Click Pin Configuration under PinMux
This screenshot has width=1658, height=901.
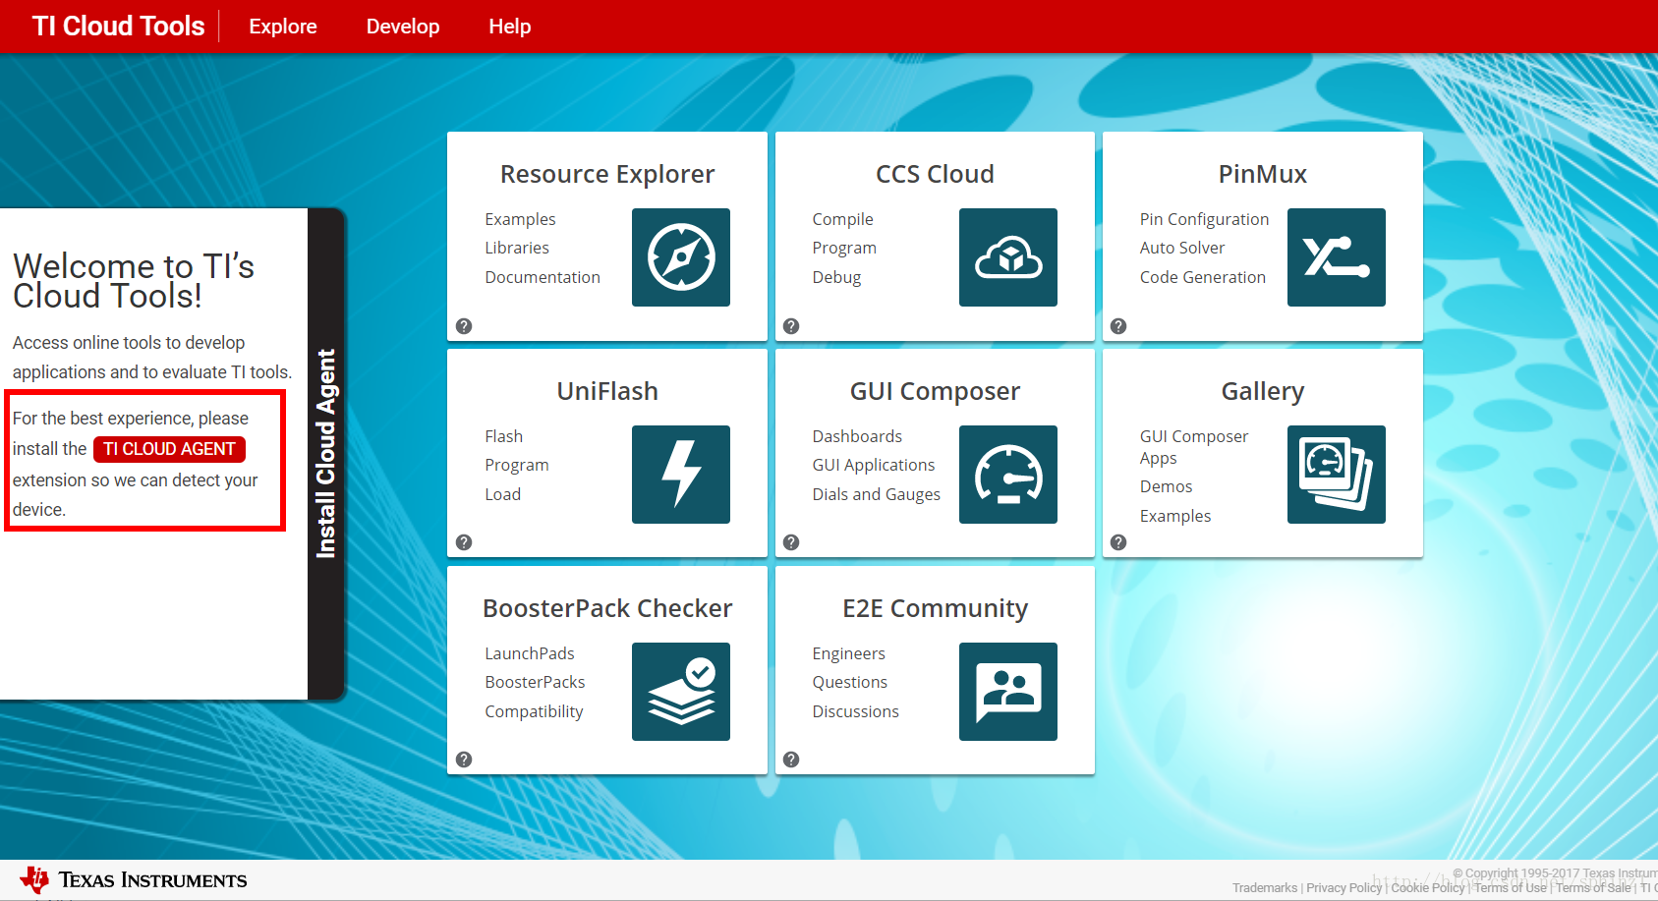(1204, 219)
